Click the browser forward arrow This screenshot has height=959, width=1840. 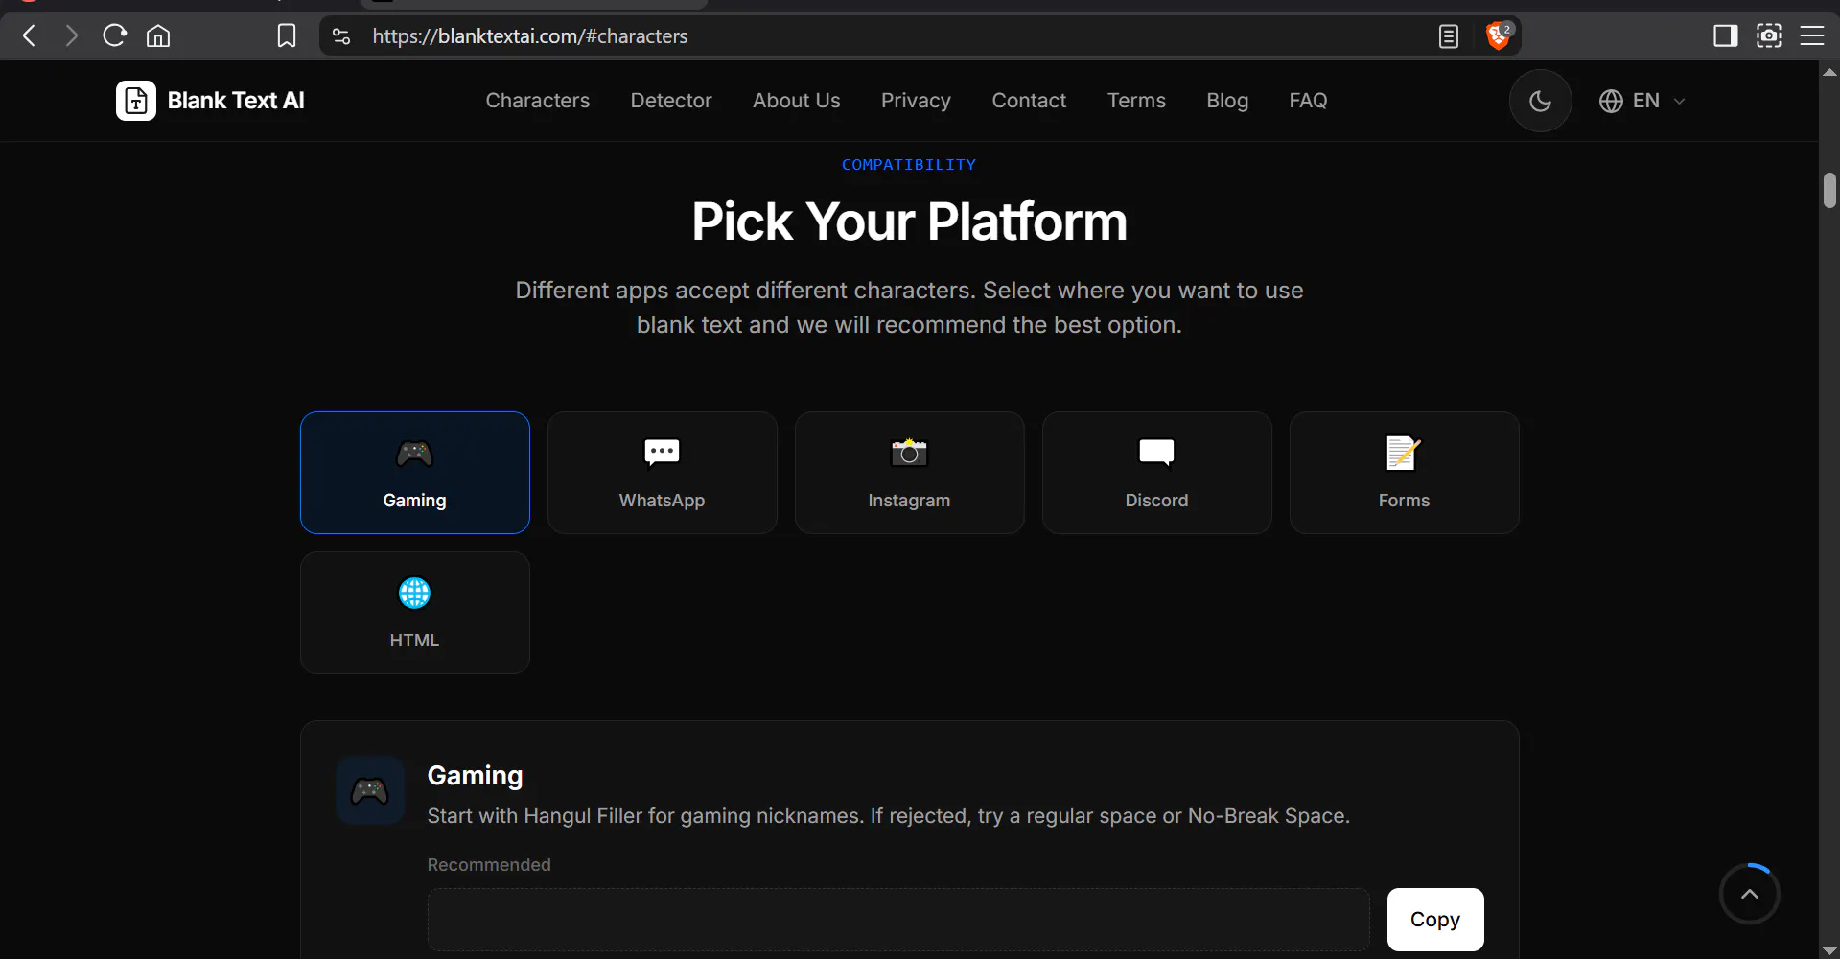pyautogui.click(x=71, y=36)
